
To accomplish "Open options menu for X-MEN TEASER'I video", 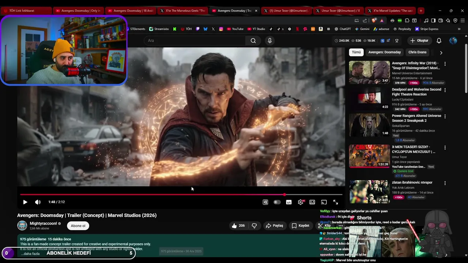I will (x=445, y=148).
